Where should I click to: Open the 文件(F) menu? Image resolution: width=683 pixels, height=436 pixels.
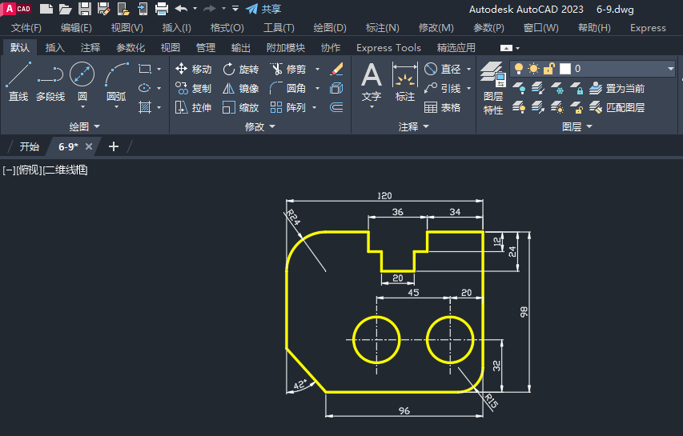(26, 28)
